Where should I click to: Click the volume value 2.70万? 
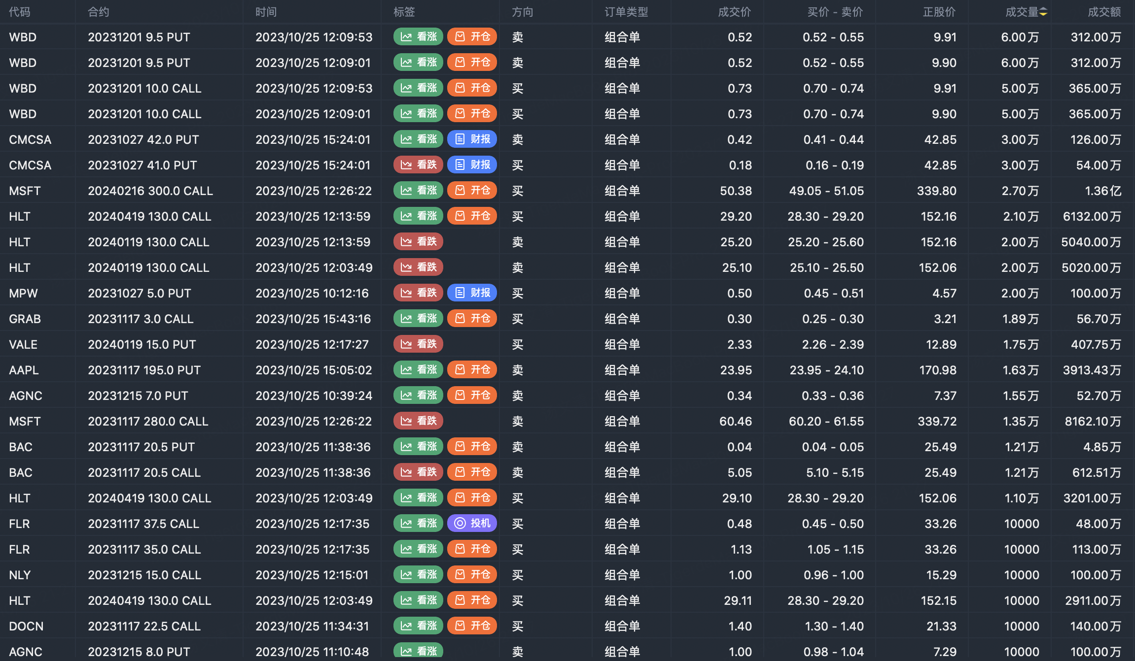(x=1020, y=191)
